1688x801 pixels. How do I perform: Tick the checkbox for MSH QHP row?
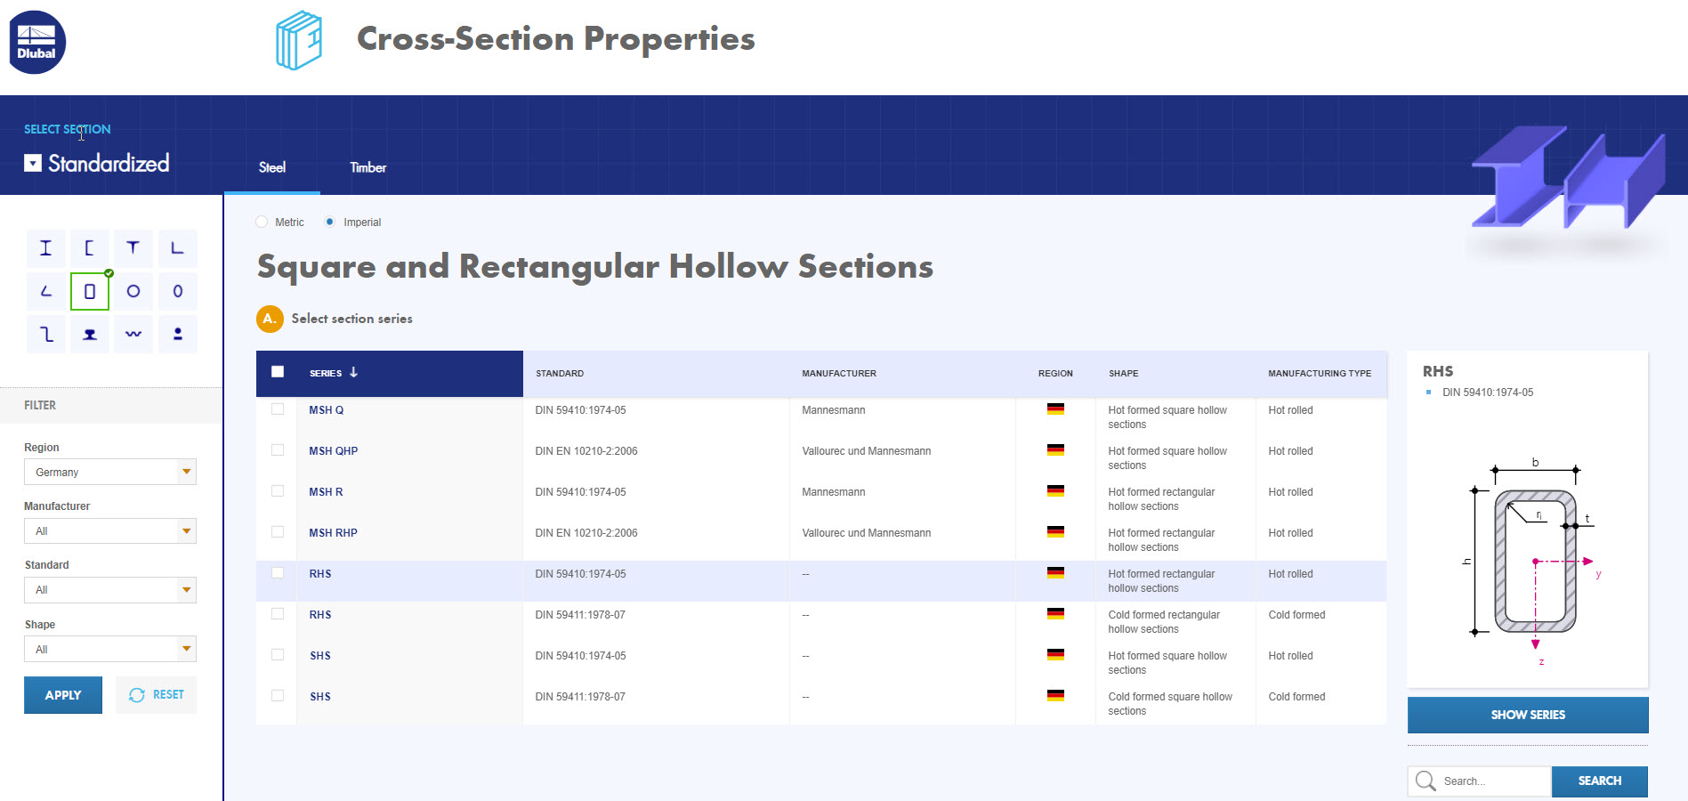click(x=278, y=450)
